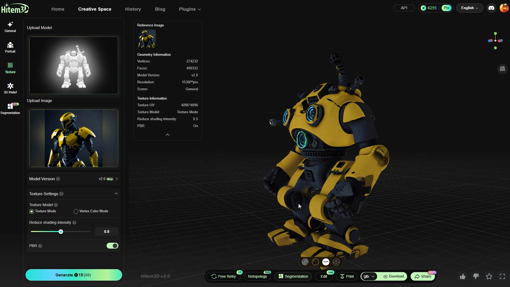Screen dimensions: 510x287
Task: Dislike the model with thumbs down
Action: [476, 276]
